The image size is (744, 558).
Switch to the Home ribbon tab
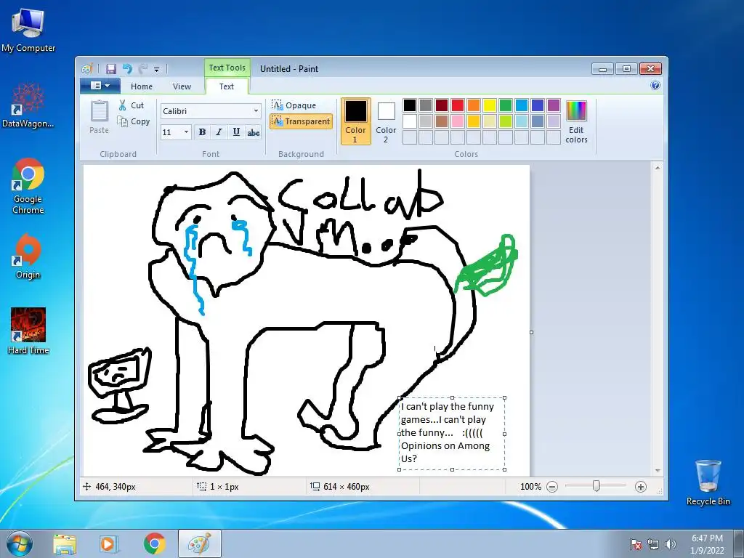point(142,86)
